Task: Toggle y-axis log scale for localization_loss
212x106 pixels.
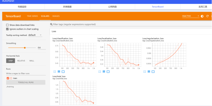Action: [x=104, y=72]
